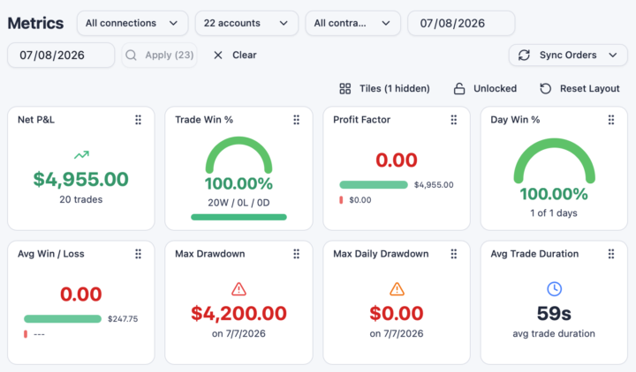This screenshot has width=636, height=372.
Task: Click the Net P&L tile title
Action: coord(36,120)
